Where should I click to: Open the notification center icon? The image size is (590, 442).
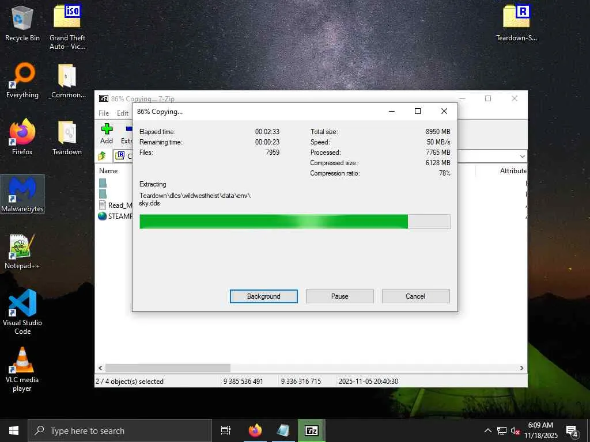572,431
